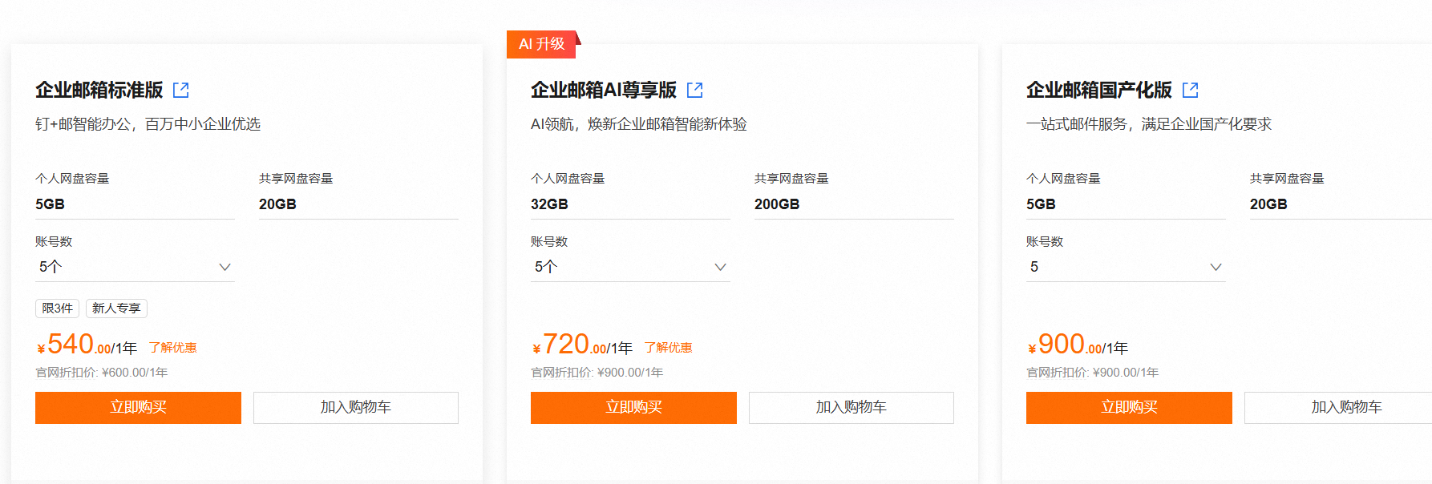Open the 企业邮箱国产化版 title
Image resolution: width=1432 pixels, height=484 pixels.
(x=1099, y=91)
